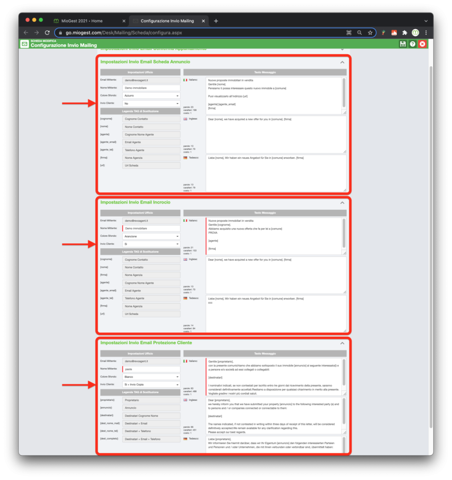Viewport: 452px width, 480px height.
Task: Click English message text in Incrocio section
Action: pos(276,275)
